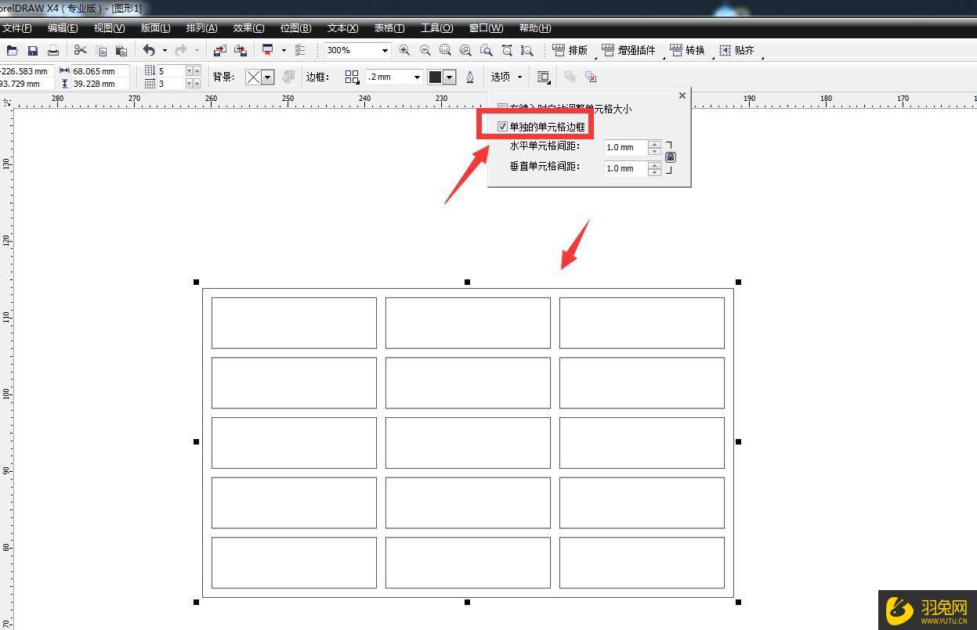This screenshot has height=630, width=977.
Task: Open the 效果(C) menu
Action: tap(248, 28)
